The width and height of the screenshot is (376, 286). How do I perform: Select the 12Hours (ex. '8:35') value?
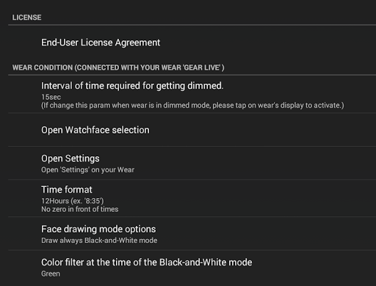(x=73, y=201)
